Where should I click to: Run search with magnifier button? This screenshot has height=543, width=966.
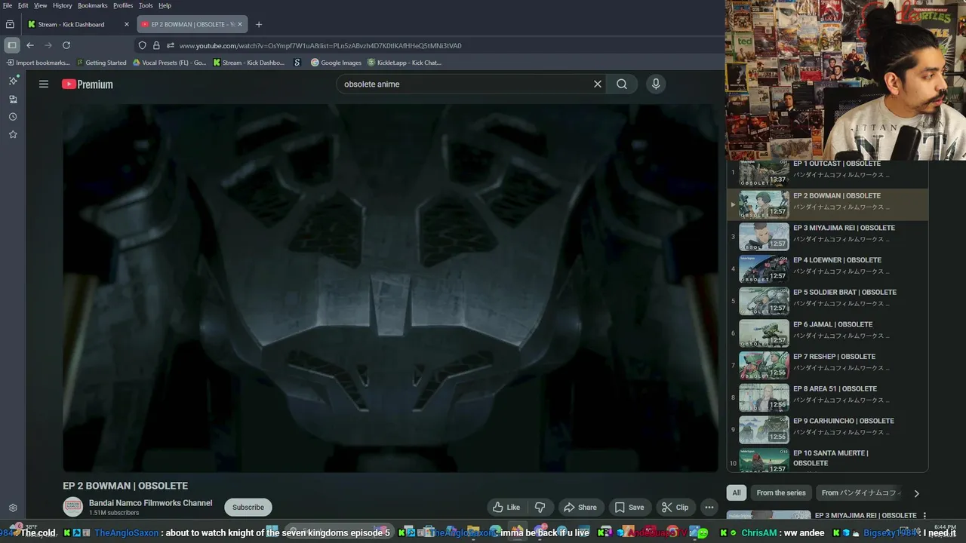coord(622,84)
